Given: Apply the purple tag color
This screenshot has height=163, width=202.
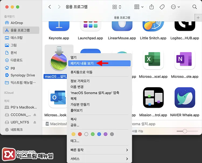Looking at the screenshot, I should tap(106, 134).
